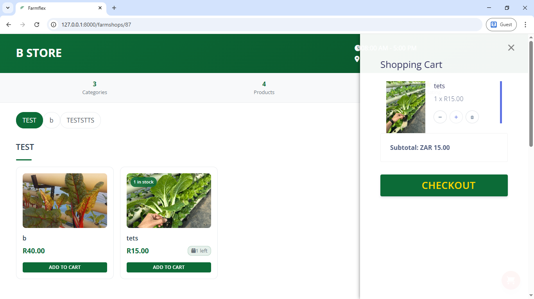Click the floating chat bubble icon
This screenshot has width=534, height=299.
point(511,280)
